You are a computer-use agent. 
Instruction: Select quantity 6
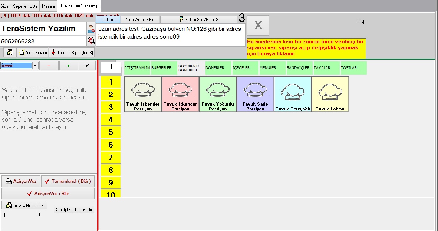(x=111, y=145)
